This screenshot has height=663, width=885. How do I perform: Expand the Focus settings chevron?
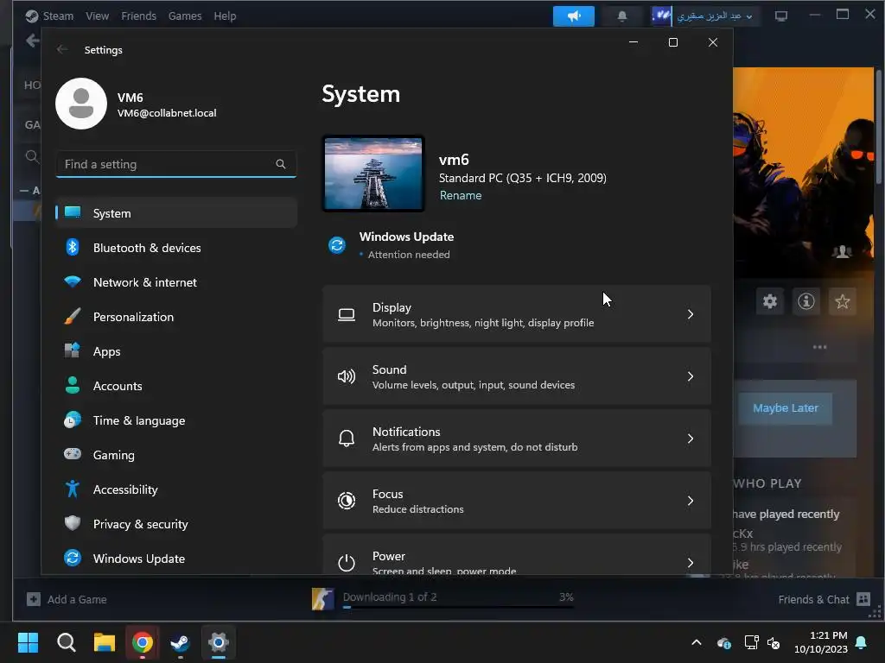point(691,501)
